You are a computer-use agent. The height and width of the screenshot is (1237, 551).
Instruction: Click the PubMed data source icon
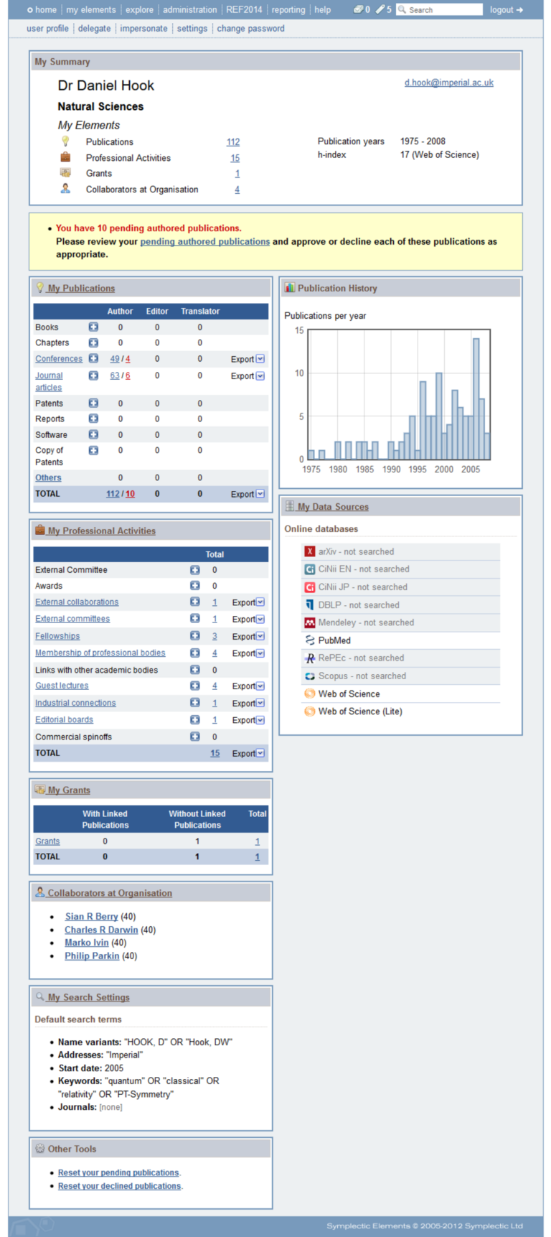tap(310, 640)
